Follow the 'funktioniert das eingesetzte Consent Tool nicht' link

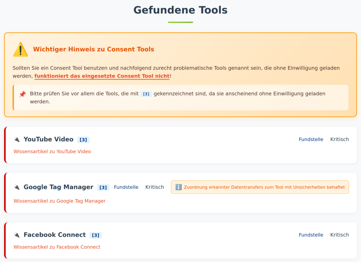pos(102,76)
